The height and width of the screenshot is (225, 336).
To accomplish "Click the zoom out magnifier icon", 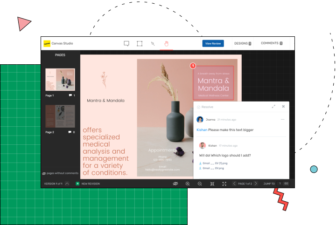I will [200, 184].
